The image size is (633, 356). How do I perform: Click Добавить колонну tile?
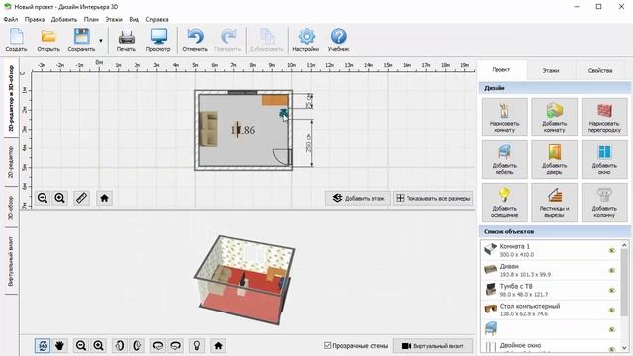(x=604, y=202)
